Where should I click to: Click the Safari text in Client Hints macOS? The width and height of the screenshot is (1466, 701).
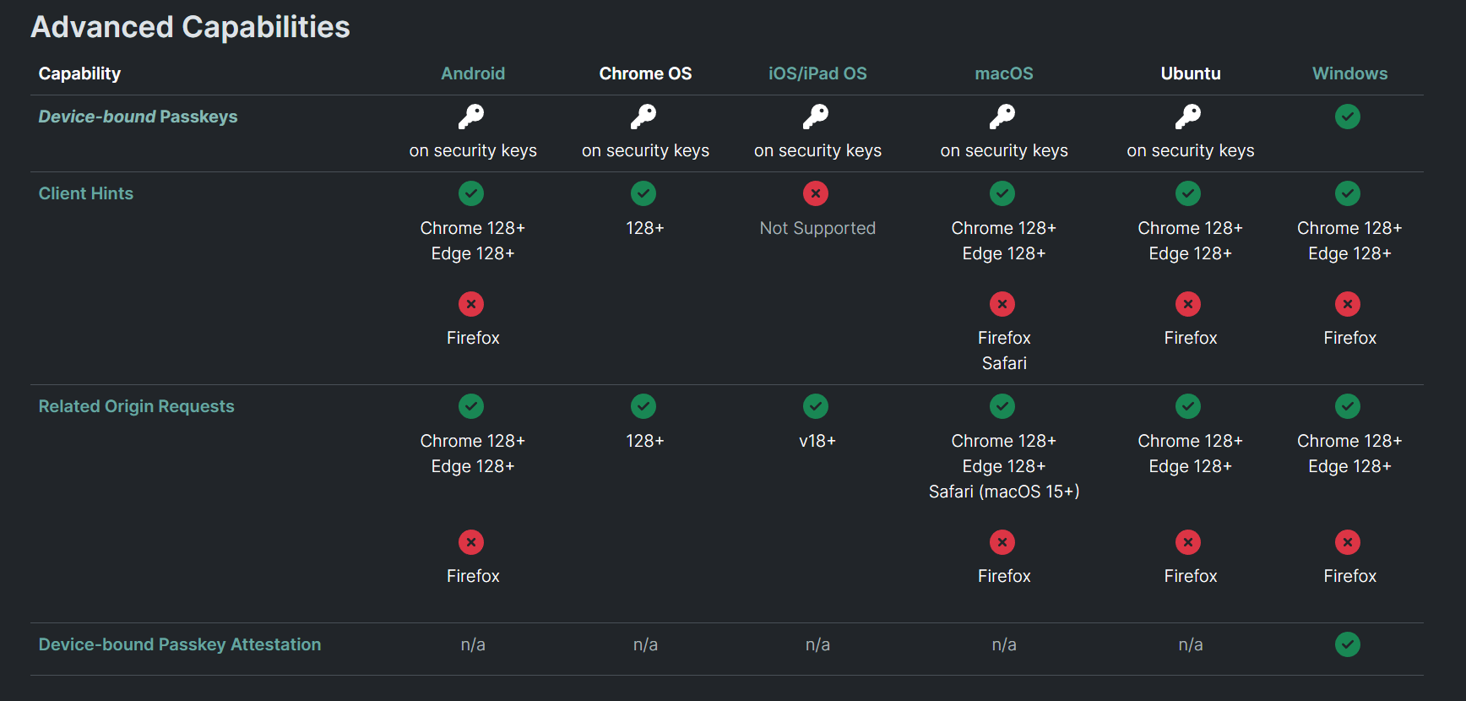(1004, 363)
